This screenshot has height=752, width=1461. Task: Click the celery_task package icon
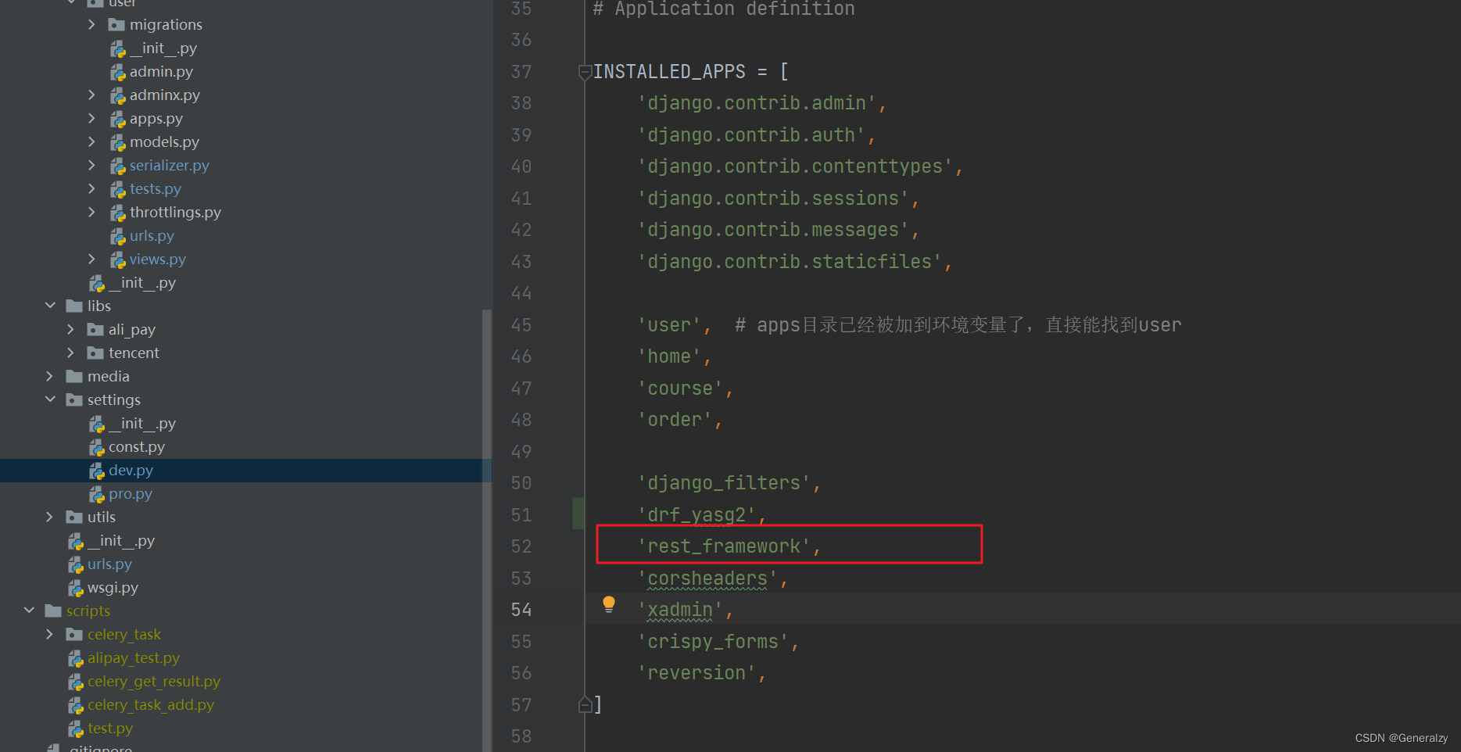74,635
